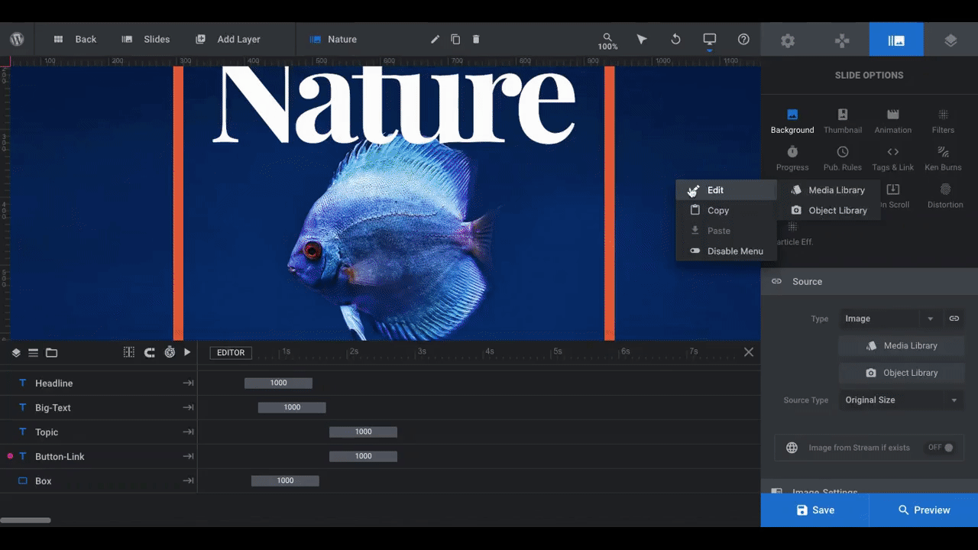Open Source Type Original Size dropdown

click(x=902, y=400)
